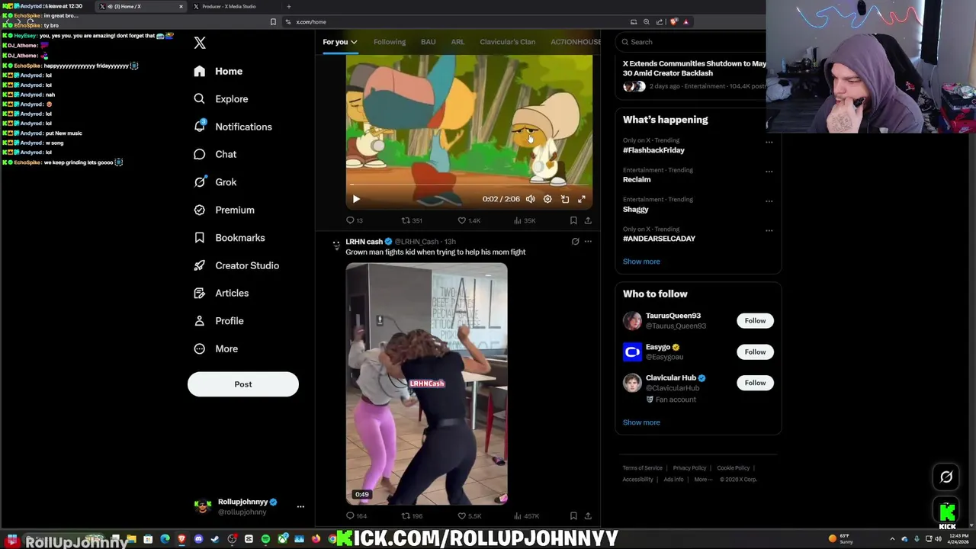Switch to the Following tab
Screen dimensions: 976x549
tap(390, 42)
